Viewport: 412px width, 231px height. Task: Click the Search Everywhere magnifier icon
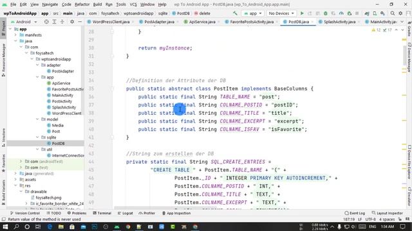pos(393,13)
